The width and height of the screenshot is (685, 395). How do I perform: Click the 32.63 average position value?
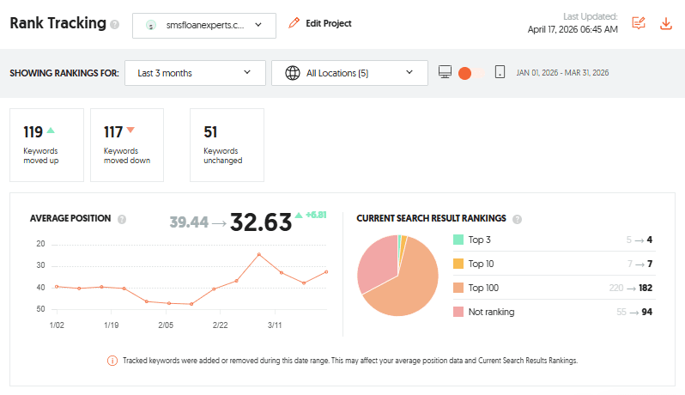pos(261,222)
